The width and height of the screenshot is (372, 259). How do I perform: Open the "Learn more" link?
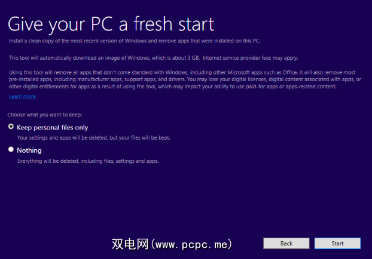tap(22, 96)
